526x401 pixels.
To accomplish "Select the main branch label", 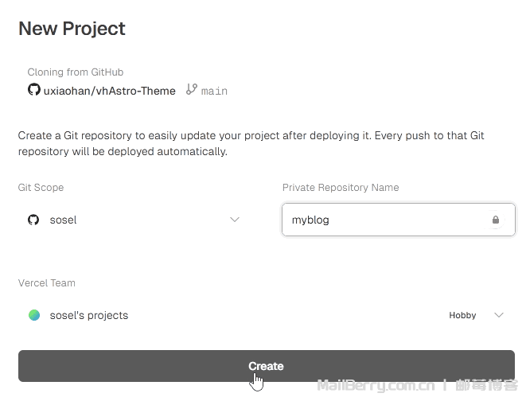I will (x=214, y=91).
